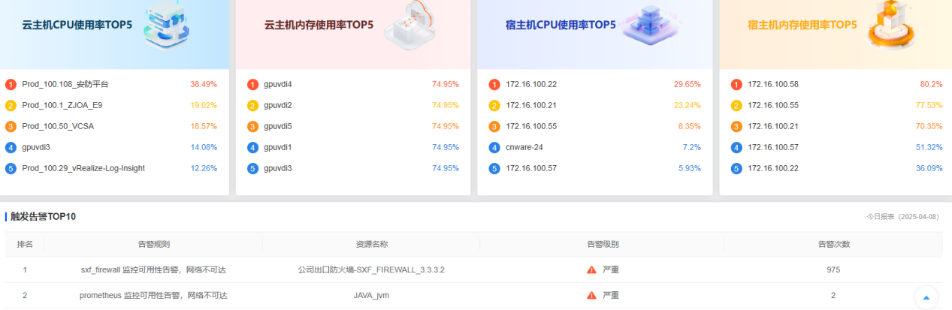Select Prod_100.1_ZJOA_E9 entry

(62, 105)
